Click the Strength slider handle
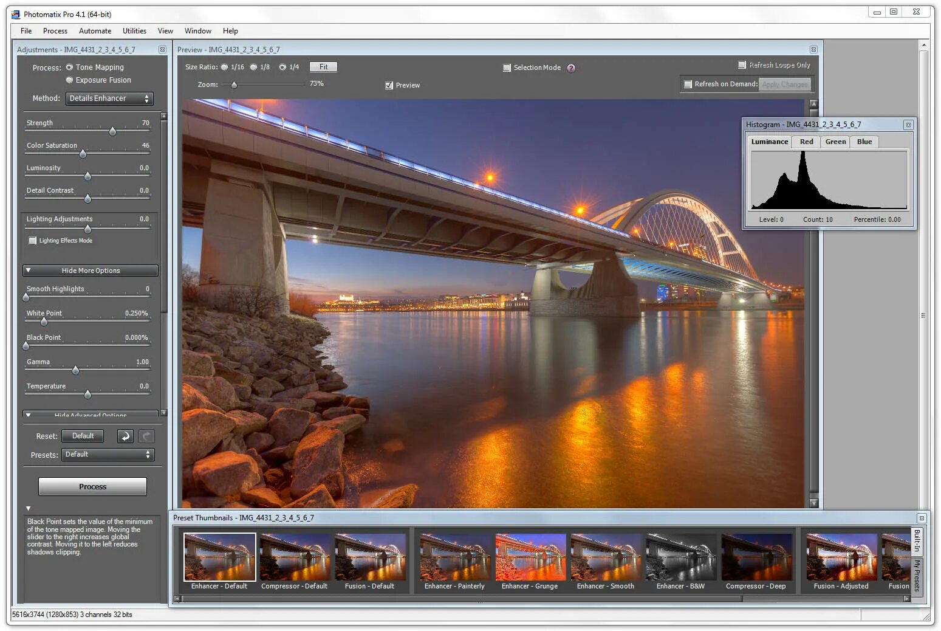The height and width of the screenshot is (631, 941). (112, 131)
